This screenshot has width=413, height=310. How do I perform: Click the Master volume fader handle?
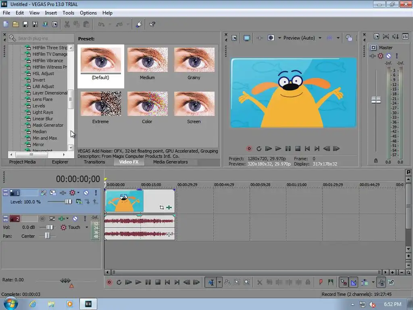pyautogui.click(x=376, y=100)
